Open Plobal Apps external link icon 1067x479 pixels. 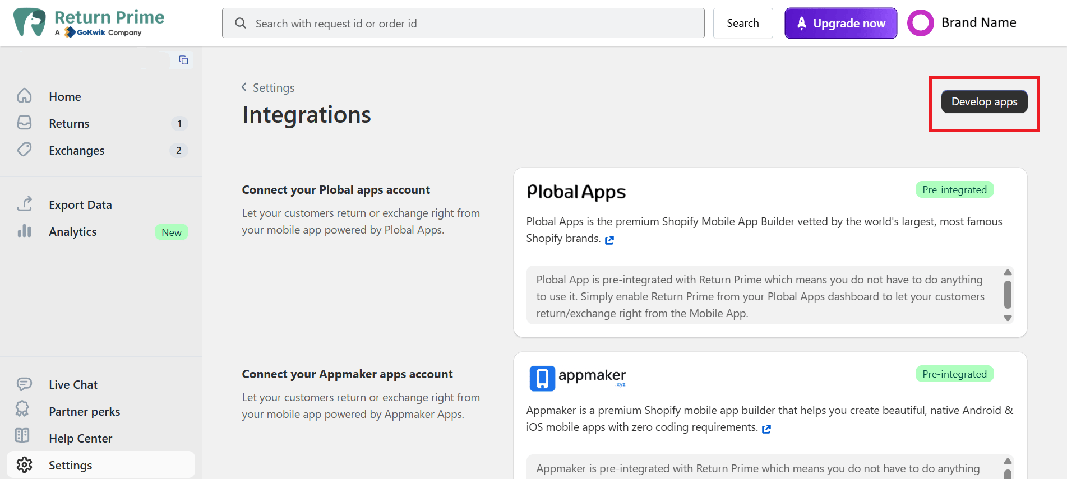pos(609,240)
